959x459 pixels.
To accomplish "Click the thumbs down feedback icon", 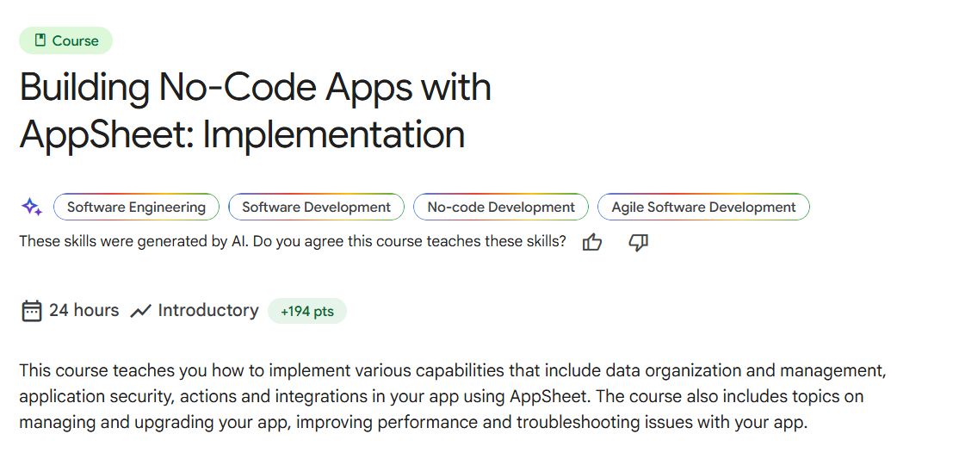I will [x=638, y=243].
